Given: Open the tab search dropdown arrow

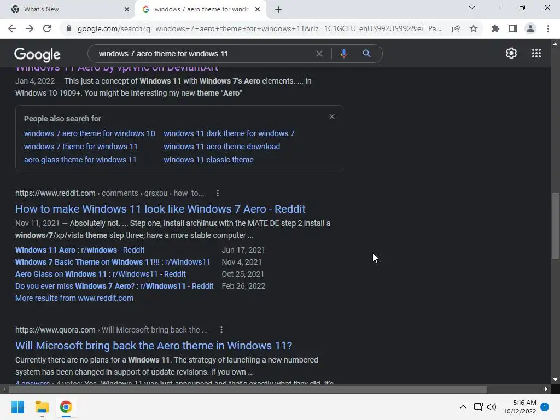Looking at the screenshot, I should (x=472, y=8).
